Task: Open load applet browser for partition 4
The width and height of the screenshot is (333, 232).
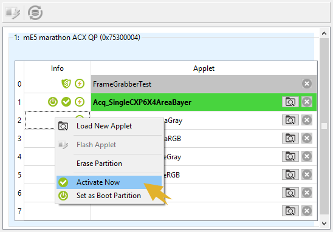Action: point(290,157)
